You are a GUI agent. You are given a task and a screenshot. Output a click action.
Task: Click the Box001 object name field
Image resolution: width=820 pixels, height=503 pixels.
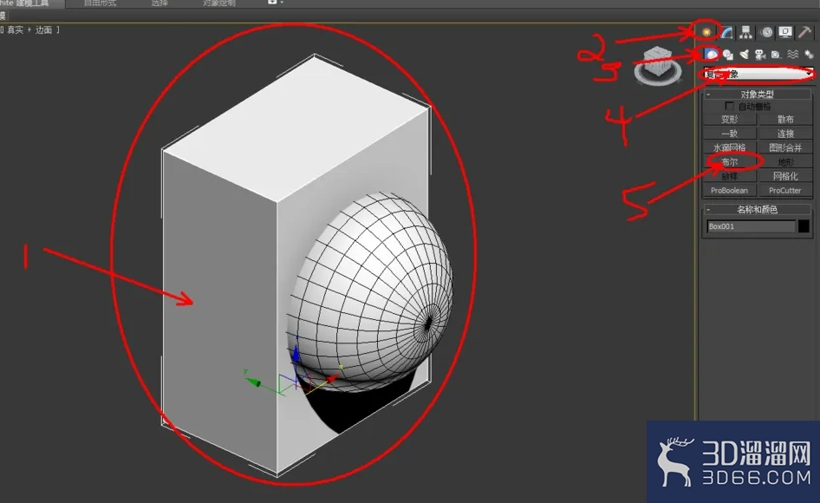pyautogui.click(x=751, y=226)
